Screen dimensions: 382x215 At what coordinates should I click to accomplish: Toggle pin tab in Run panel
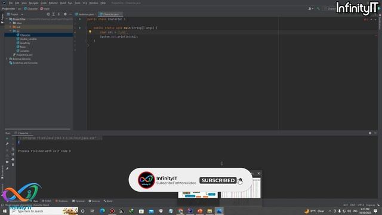point(7,168)
